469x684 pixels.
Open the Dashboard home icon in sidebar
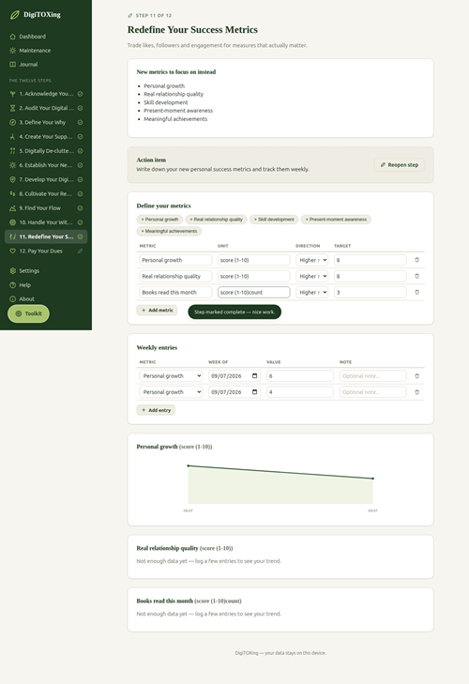point(12,37)
